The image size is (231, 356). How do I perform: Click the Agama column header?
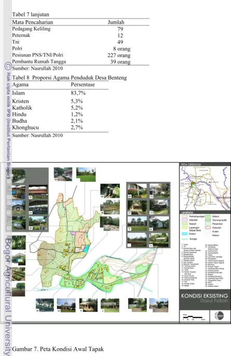point(20,85)
